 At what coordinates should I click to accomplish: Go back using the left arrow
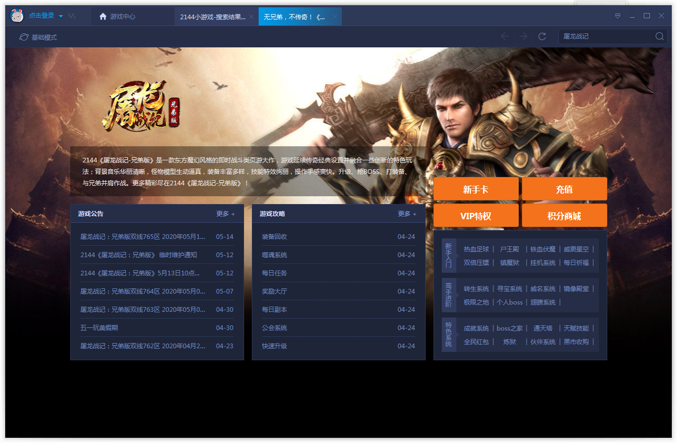pos(504,36)
